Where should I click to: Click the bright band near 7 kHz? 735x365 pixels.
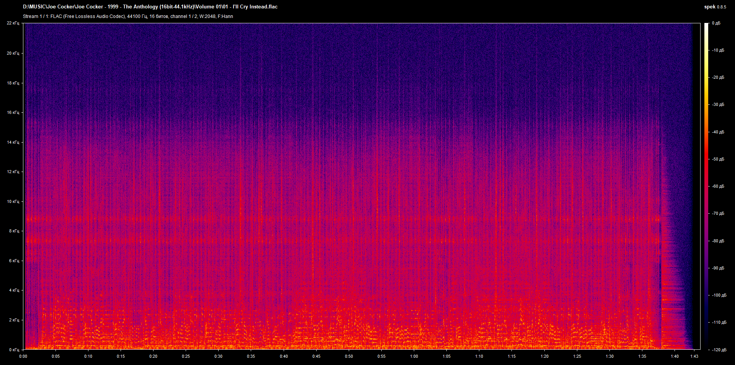[x=343, y=241]
